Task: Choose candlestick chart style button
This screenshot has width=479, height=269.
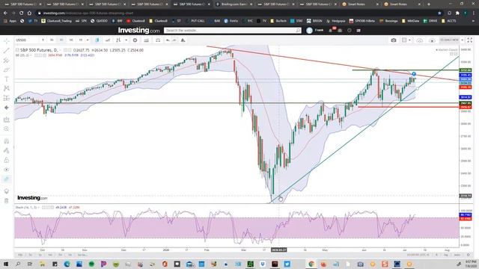Action: click(97, 40)
